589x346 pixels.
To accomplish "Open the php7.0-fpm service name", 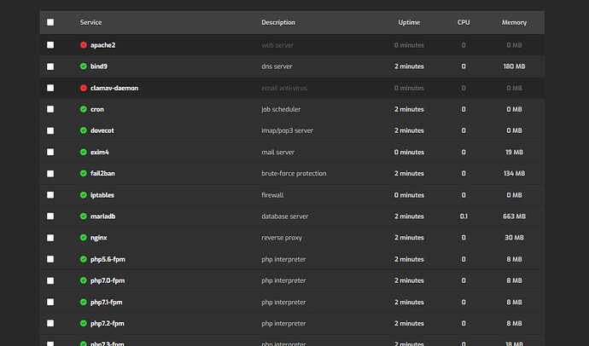I will (108, 280).
